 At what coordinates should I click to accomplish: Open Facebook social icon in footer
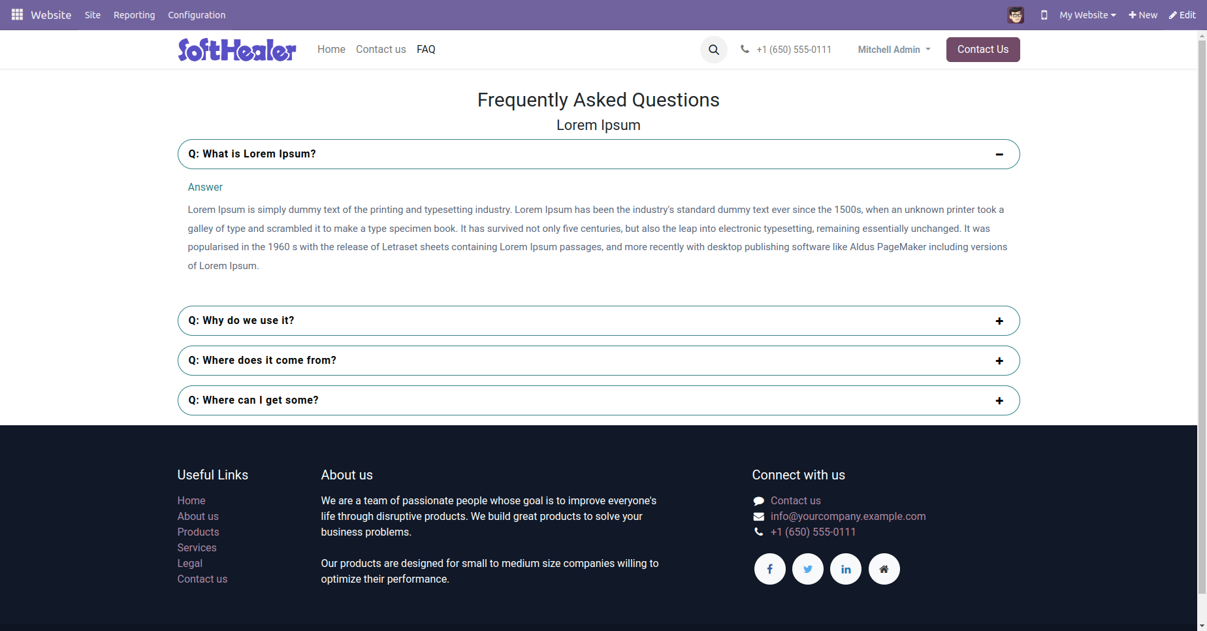770,569
